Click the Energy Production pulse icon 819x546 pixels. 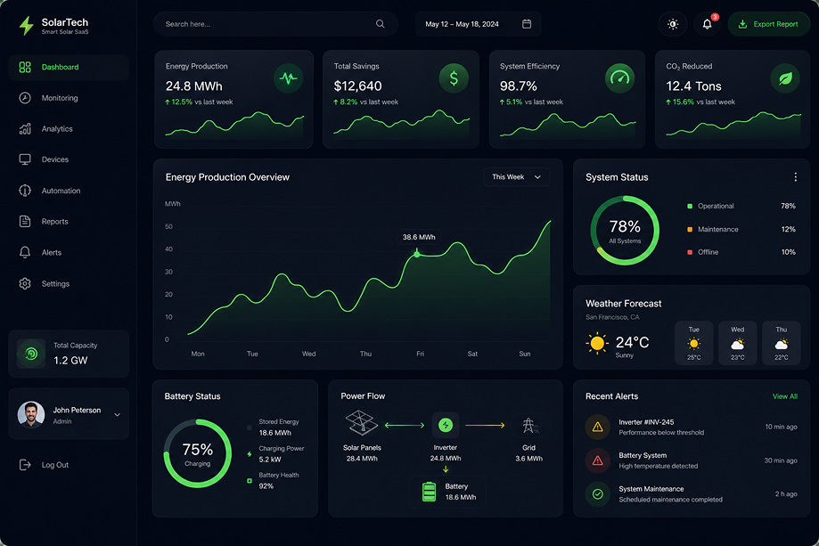[289, 78]
